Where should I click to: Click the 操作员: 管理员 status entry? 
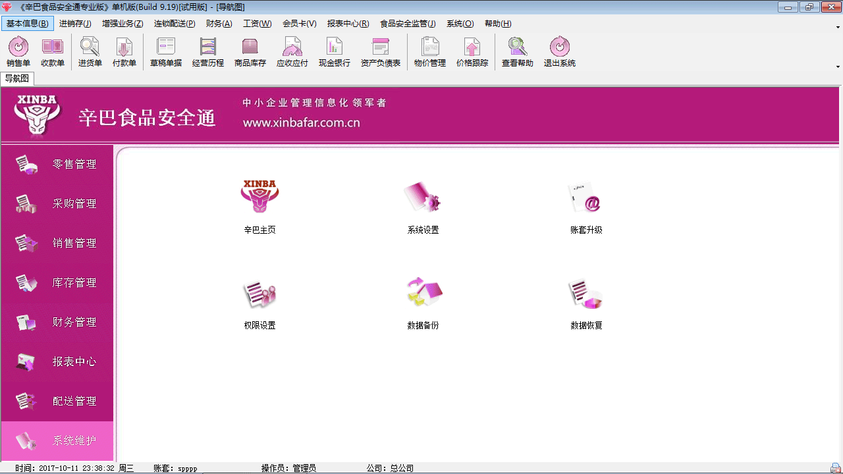[288, 468]
